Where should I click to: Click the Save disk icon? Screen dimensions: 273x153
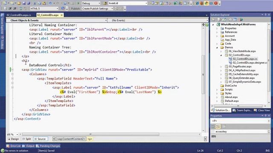coord(24,3)
